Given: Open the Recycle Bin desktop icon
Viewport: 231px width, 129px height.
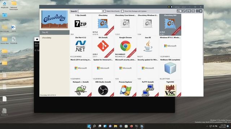Looking at the screenshot, I should 5,5.
